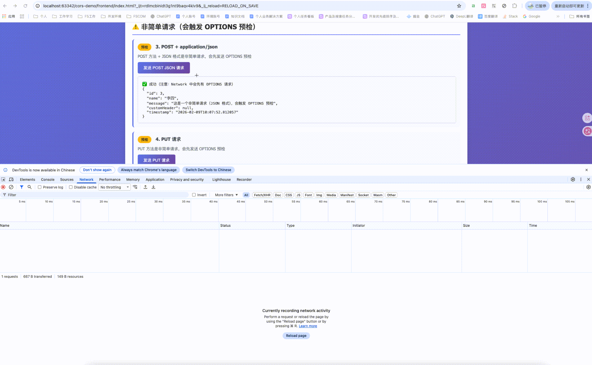
Task: Open the Recorder tab
Action: tap(244, 179)
